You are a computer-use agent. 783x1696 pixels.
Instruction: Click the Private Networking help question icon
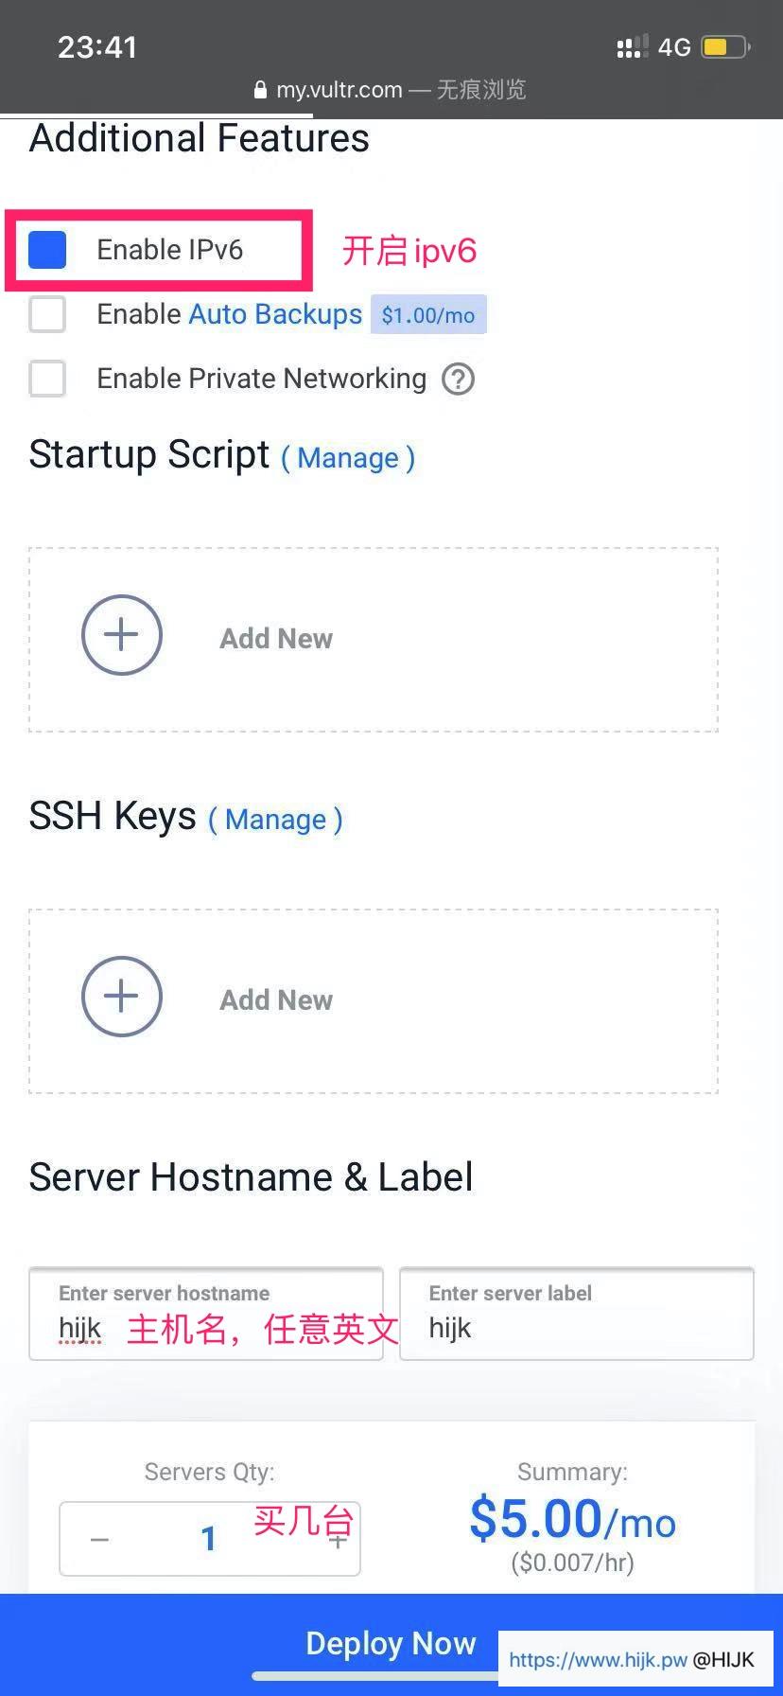point(459,380)
